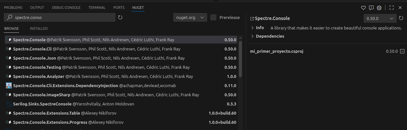Switch to the TERMINAL tab

tap(97, 8)
